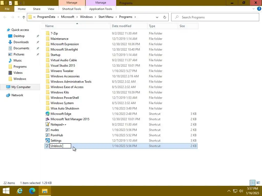Switch to the Home ribbon tab

(22, 9)
